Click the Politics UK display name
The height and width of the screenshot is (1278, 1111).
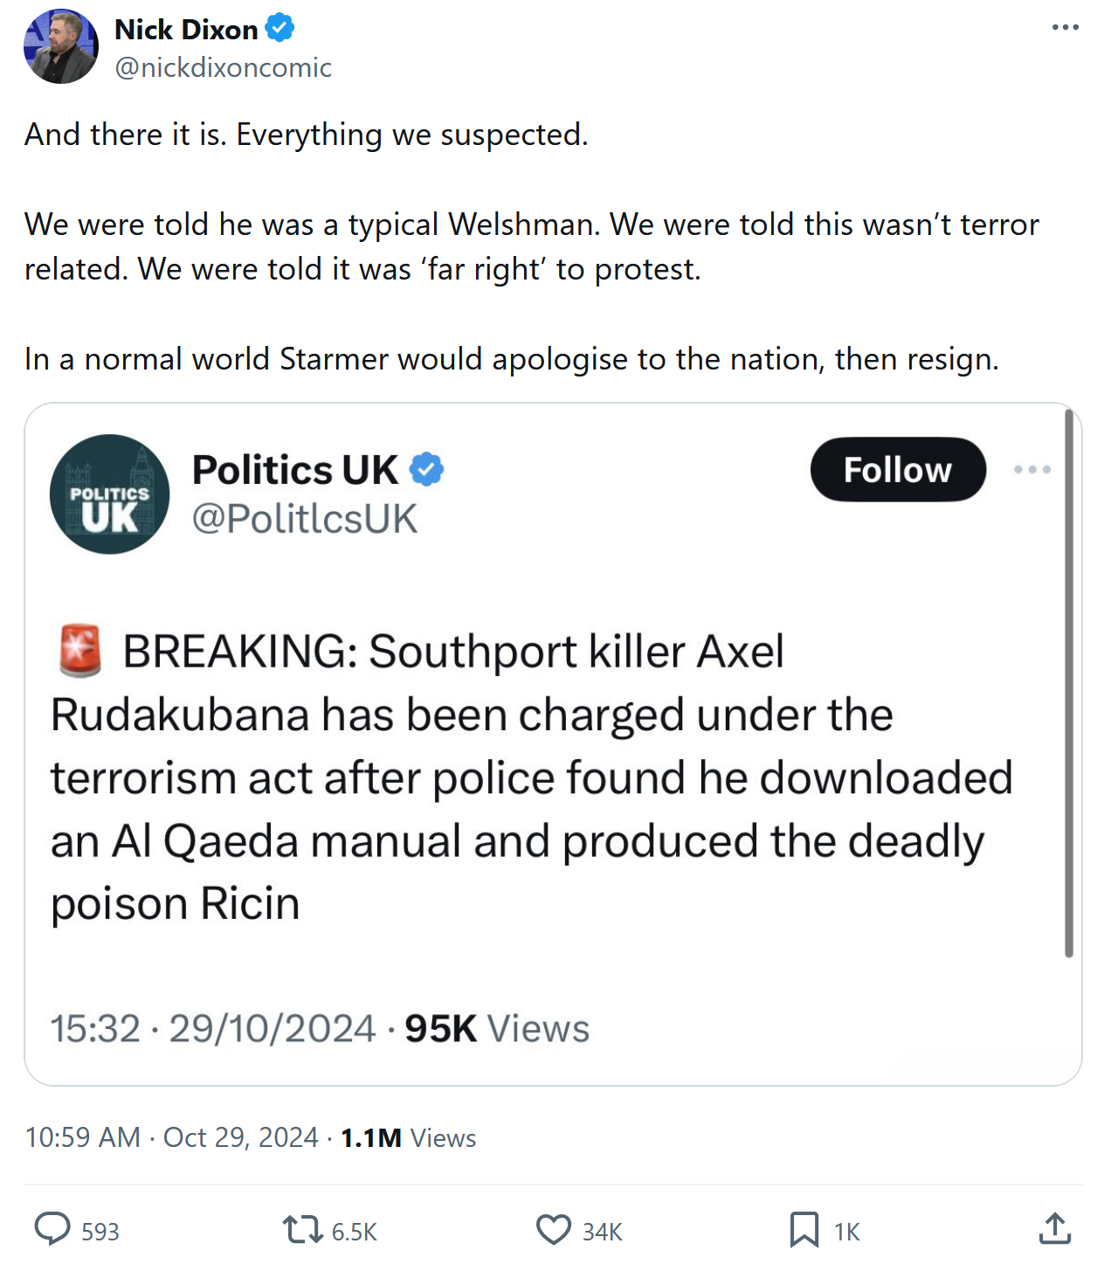click(x=295, y=470)
